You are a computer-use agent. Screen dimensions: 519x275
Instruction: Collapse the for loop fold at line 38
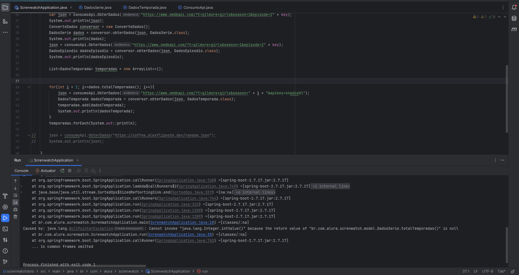point(29,87)
